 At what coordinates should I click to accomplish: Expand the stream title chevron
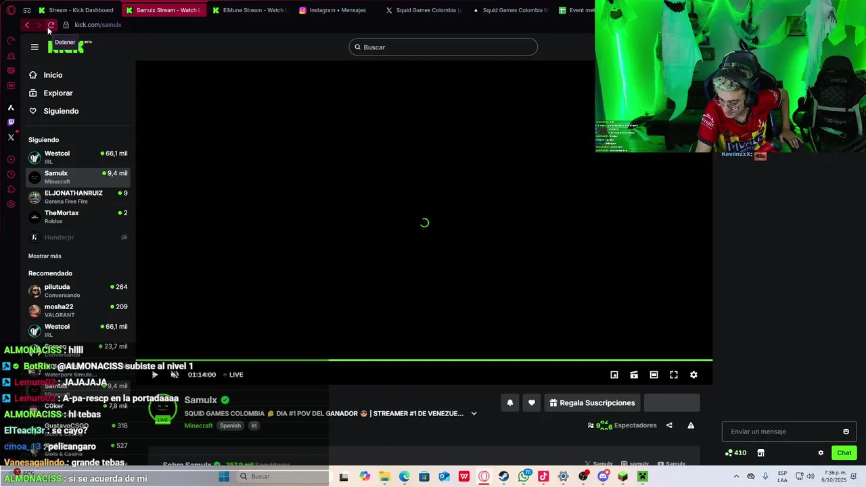474,413
